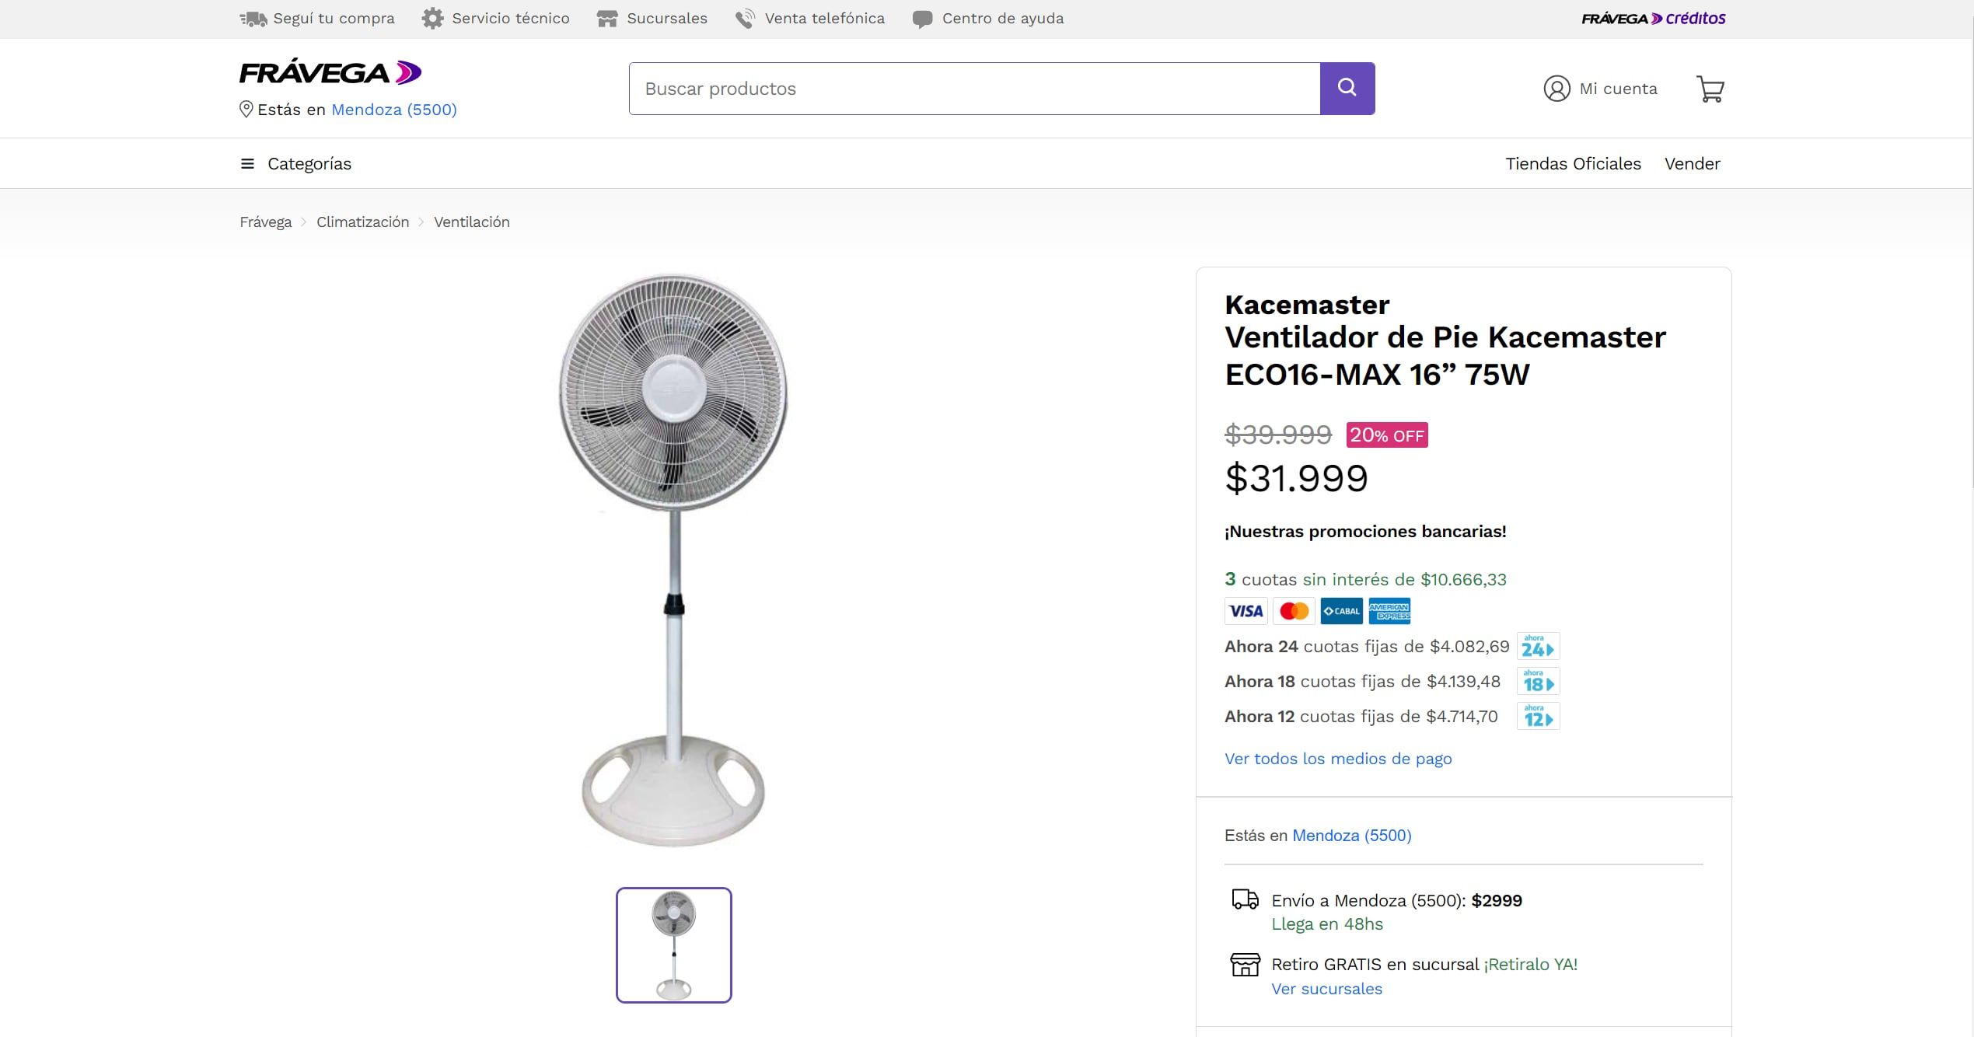
Task: Click the Ahora 24 badge
Action: pos(1537,646)
